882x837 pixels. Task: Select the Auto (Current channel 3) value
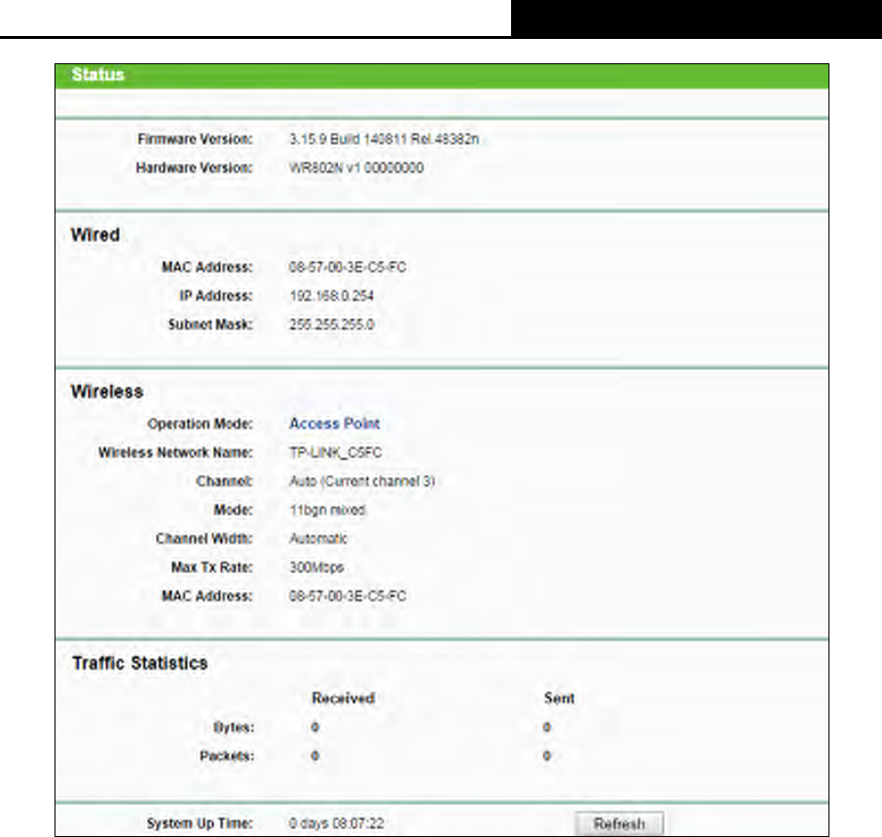coord(362,481)
